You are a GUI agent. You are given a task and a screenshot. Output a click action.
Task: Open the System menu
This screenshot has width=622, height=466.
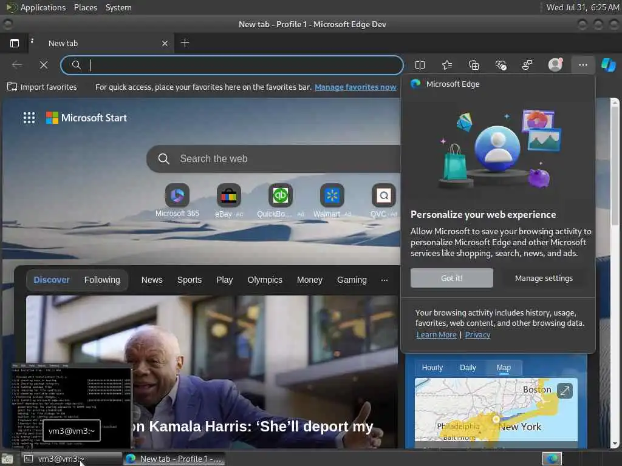[x=118, y=7]
